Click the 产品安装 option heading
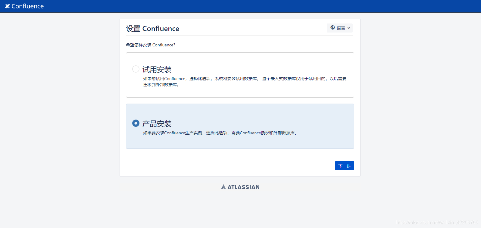Viewport: 481px width, 228px height. coord(157,124)
